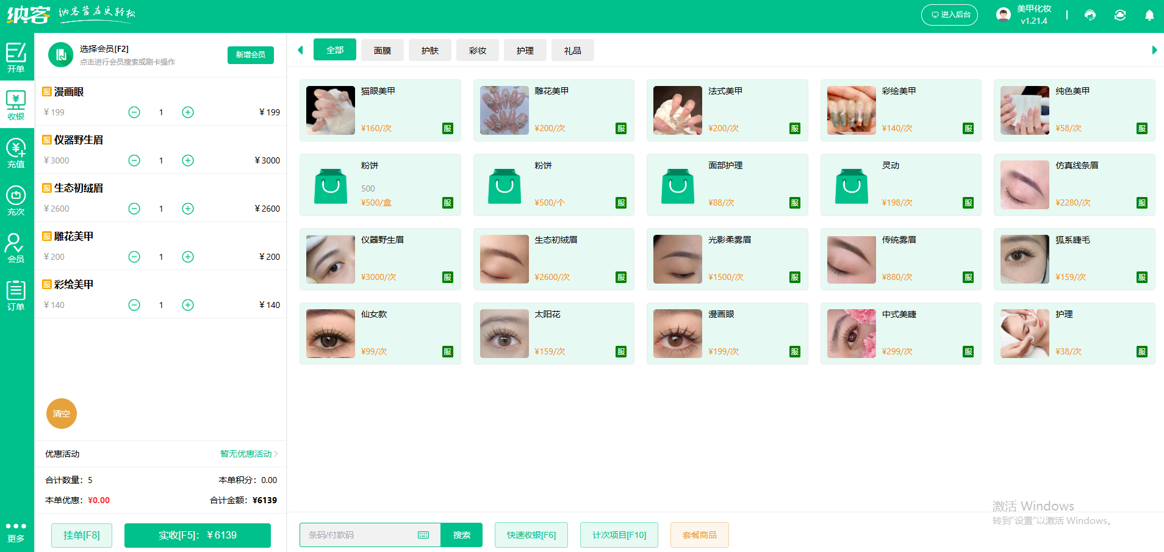Click the 新增会员 button
Screen dimensions: 1164x552
[x=250, y=55]
